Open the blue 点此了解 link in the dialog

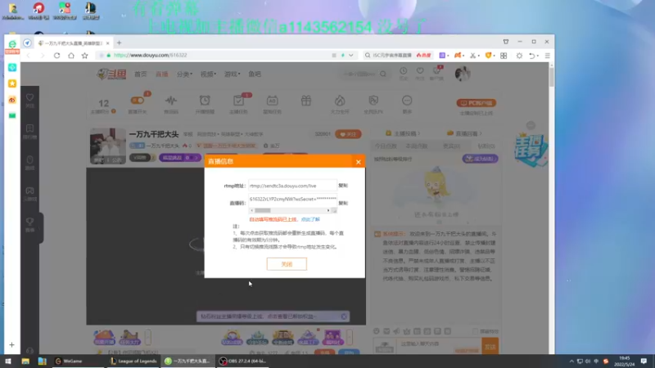pyautogui.click(x=310, y=219)
